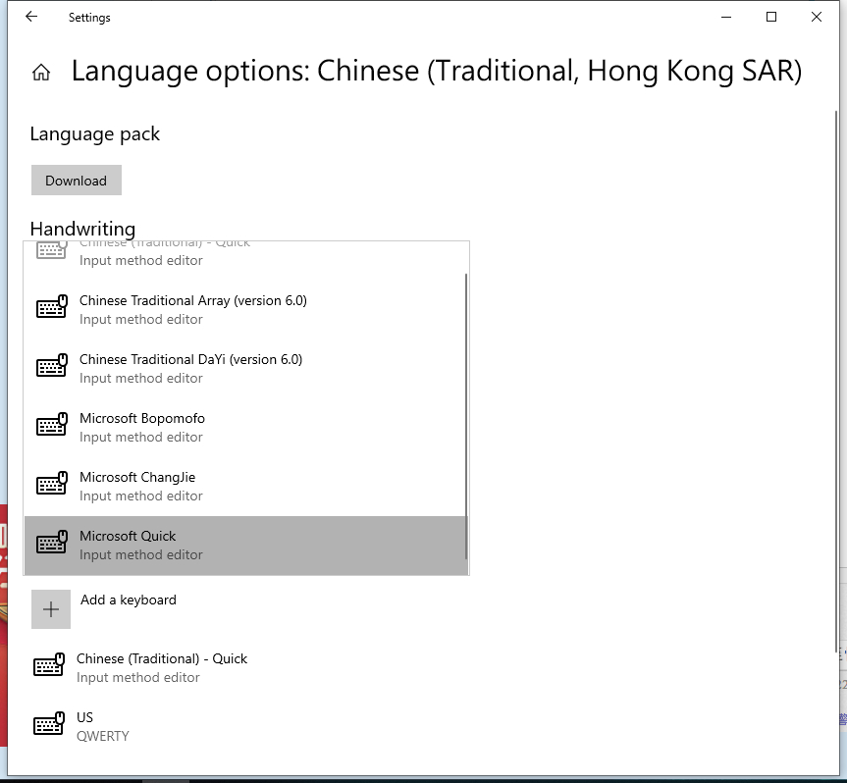The image size is (847, 783).
Task: Minimize the Settings window
Action: click(726, 17)
